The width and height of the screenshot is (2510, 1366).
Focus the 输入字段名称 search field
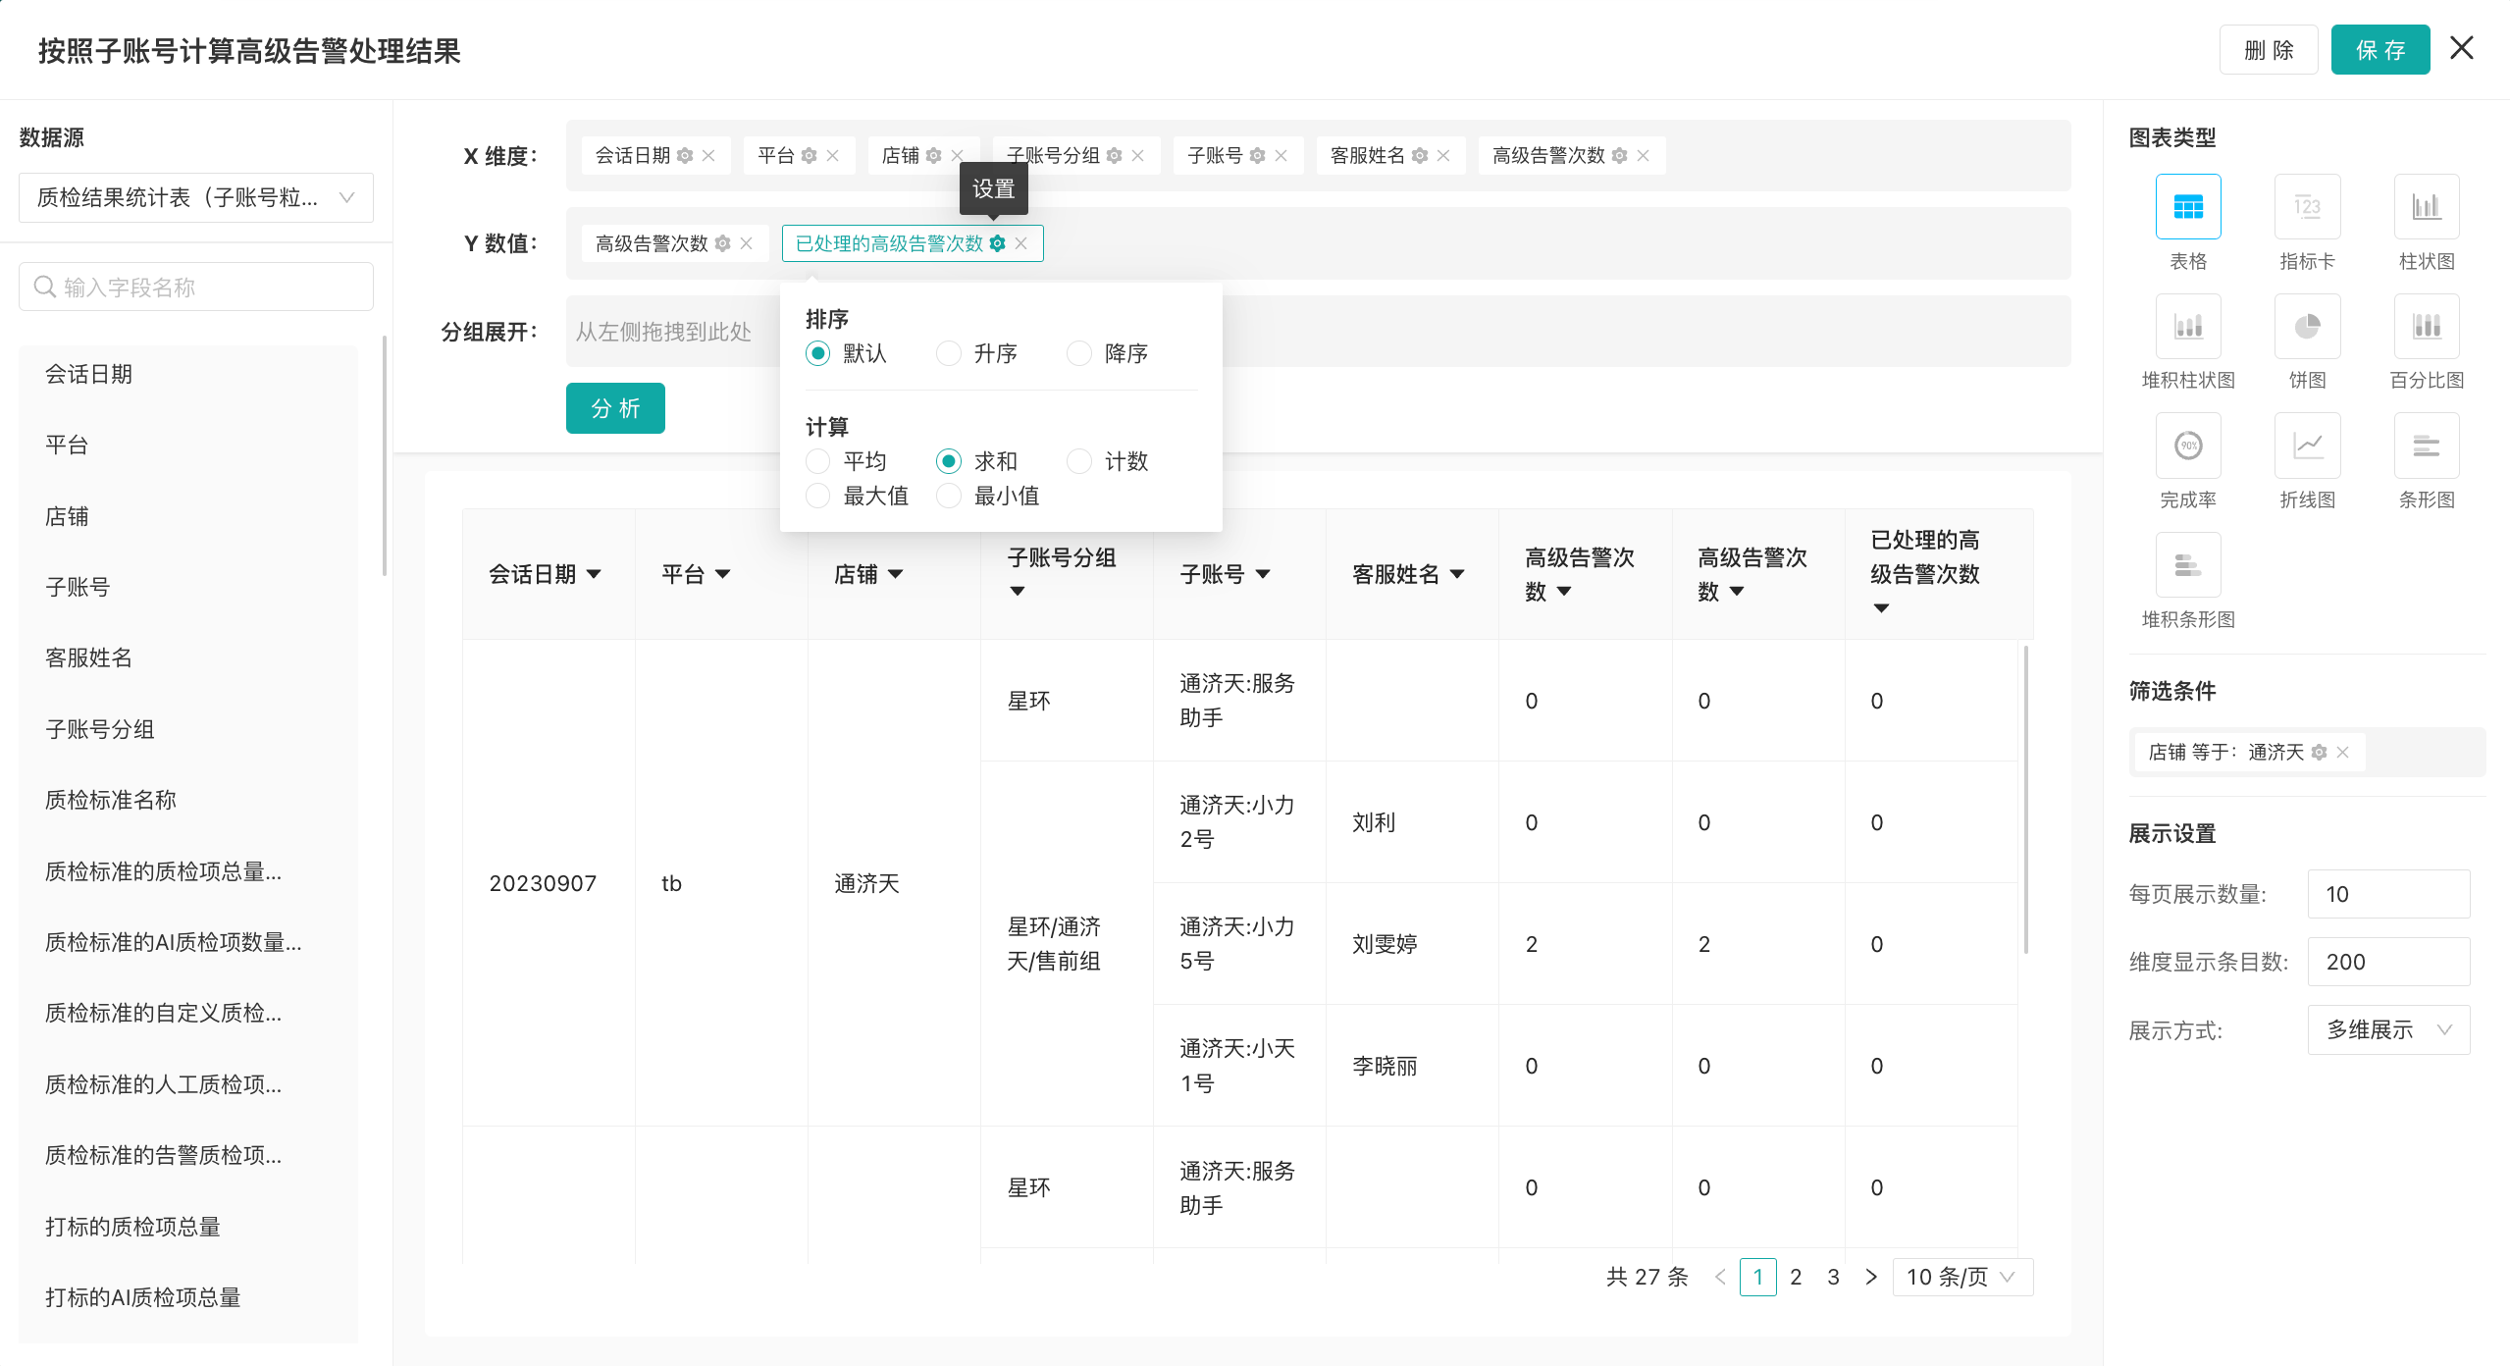(195, 287)
